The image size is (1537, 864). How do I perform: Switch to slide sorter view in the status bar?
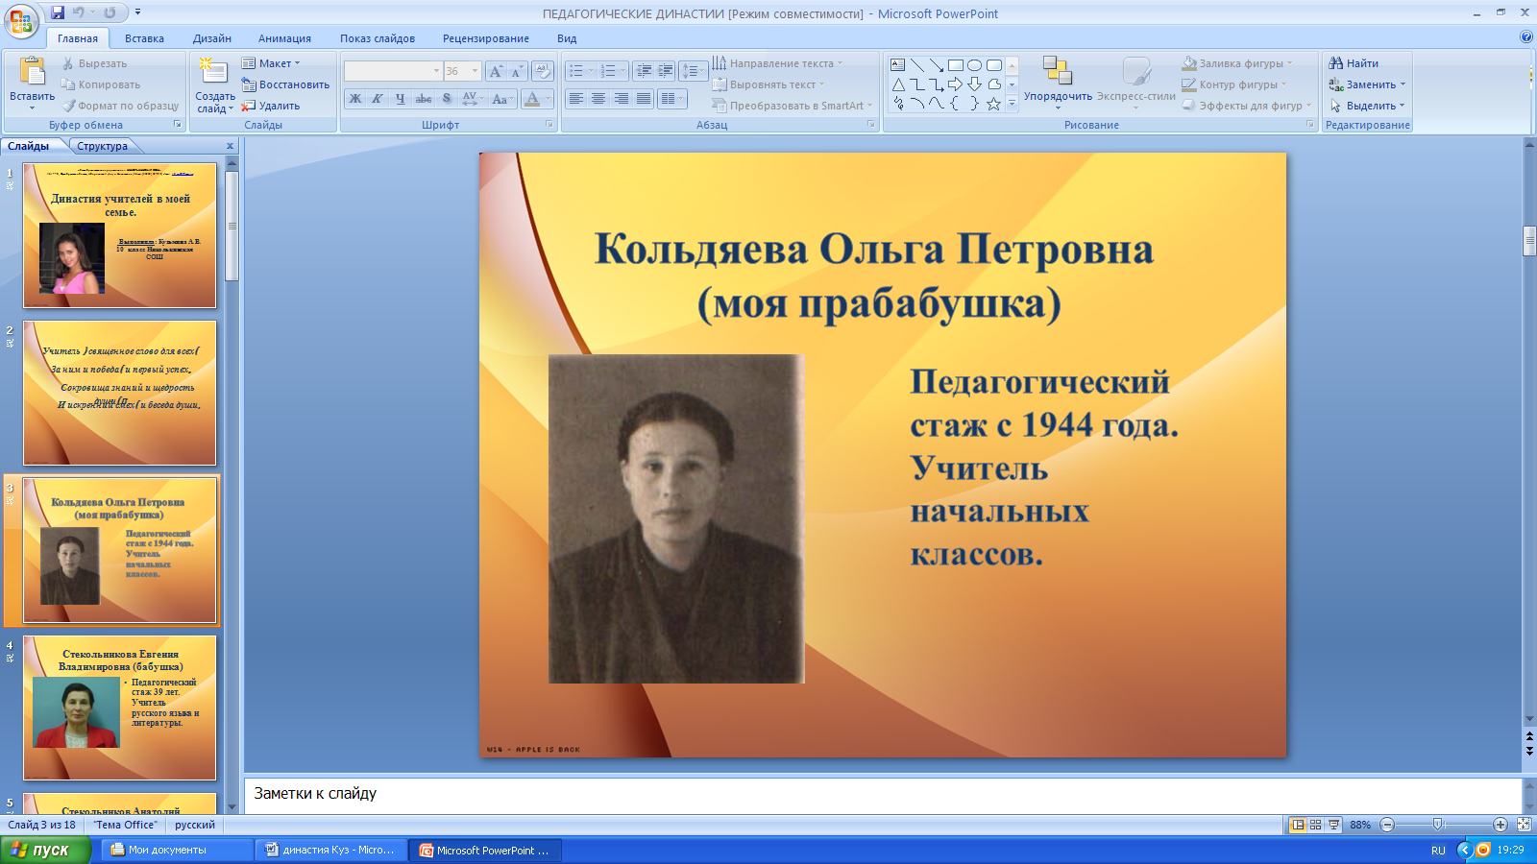tap(1316, 825)
